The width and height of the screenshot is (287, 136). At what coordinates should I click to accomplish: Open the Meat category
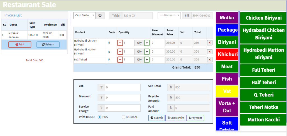pos(227,67)
